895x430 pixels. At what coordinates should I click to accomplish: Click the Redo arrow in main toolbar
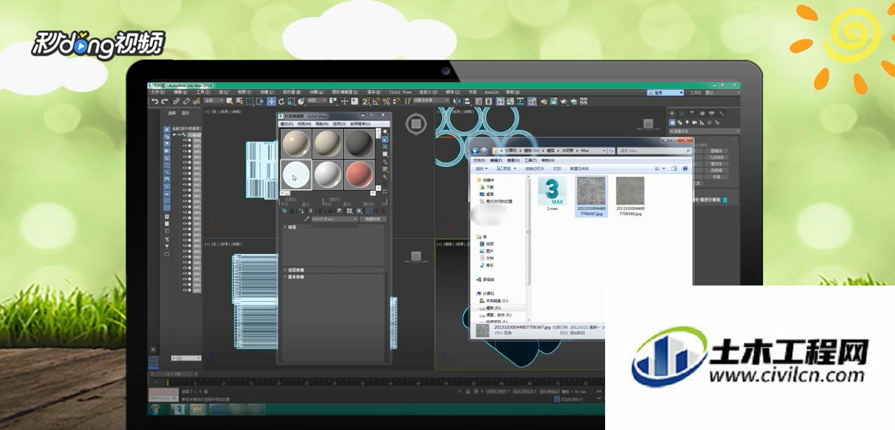click(164, 101)
